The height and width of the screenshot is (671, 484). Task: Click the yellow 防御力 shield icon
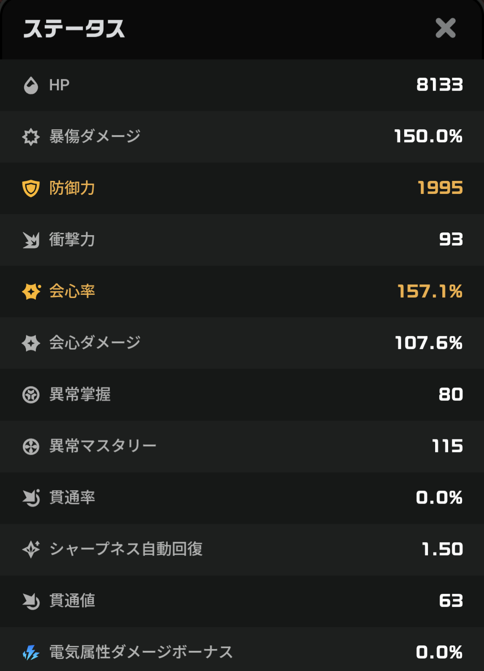(x=31, y=188)
